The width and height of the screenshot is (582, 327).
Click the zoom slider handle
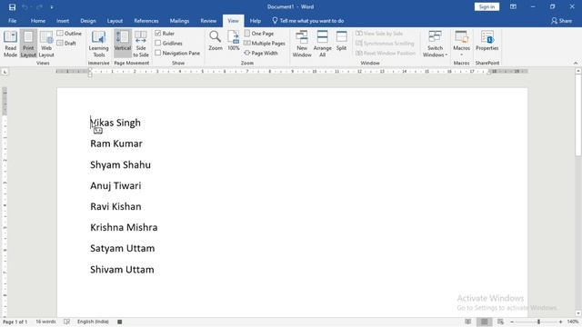pos(538,322)
